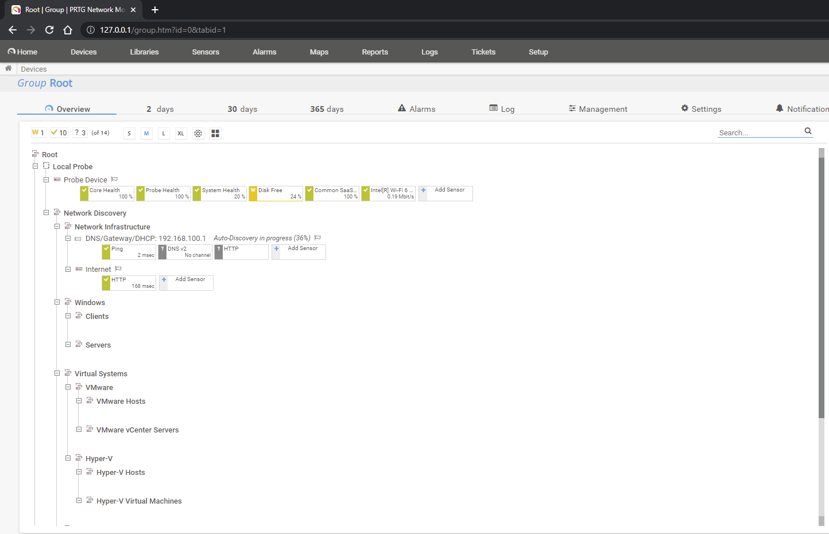Click flag beside Auto-Discovery in progress
Viewport: 829px width, 534px height.
click(317, 237)
